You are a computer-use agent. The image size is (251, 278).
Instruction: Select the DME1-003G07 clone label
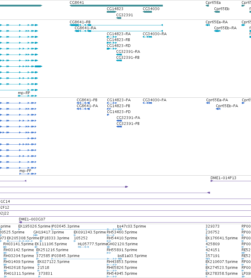tap(32, 219)
